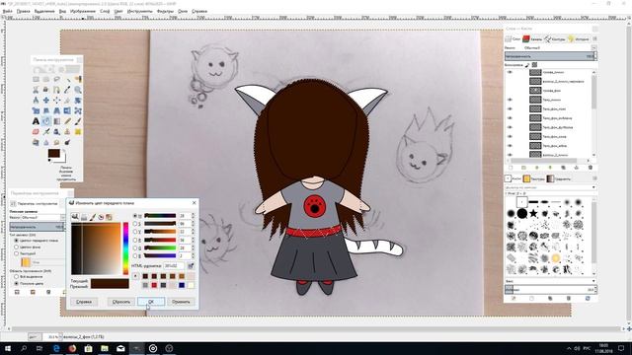Open the Windows Start menu

[x=7, y=348]
